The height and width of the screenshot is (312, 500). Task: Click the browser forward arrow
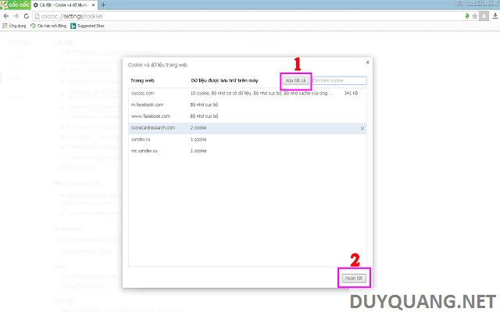16,16
